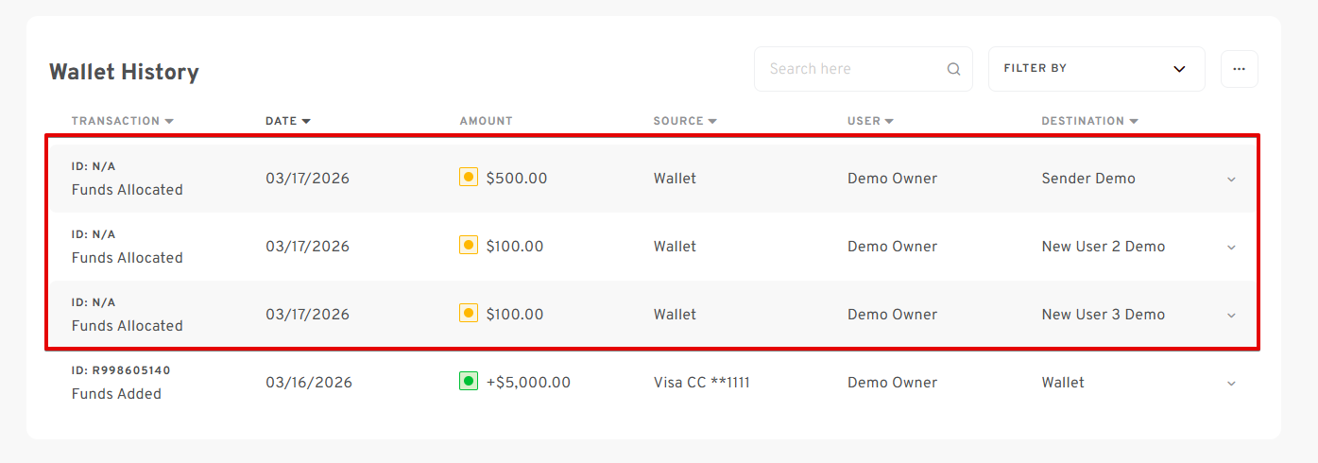Sort by Date column header
Viewport: 1318px width, 463px height.
[x=288, y=121]
